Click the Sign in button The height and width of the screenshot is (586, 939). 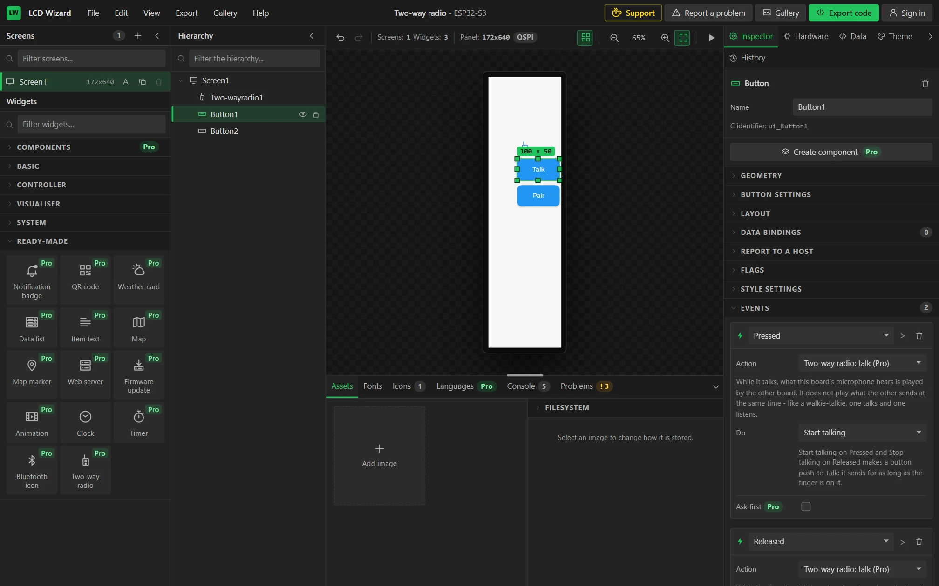click(x=907, y=13)
